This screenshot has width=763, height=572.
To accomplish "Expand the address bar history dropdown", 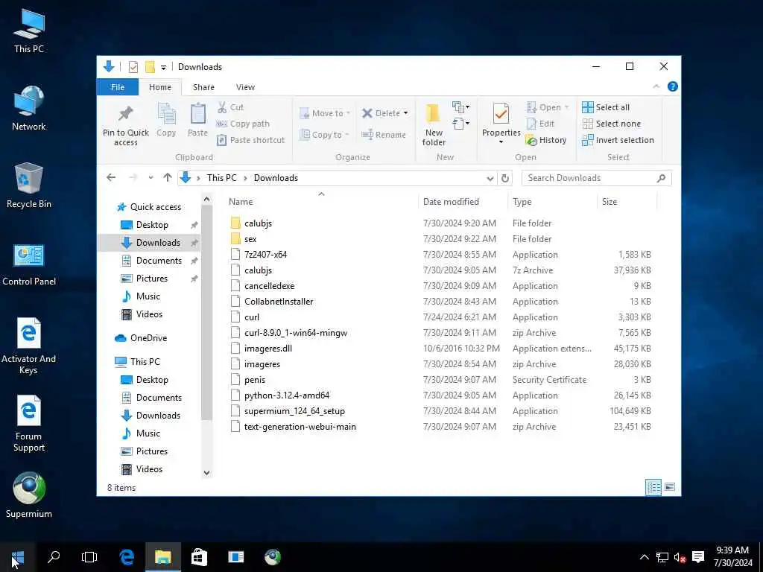I will [x=490, y=179].
